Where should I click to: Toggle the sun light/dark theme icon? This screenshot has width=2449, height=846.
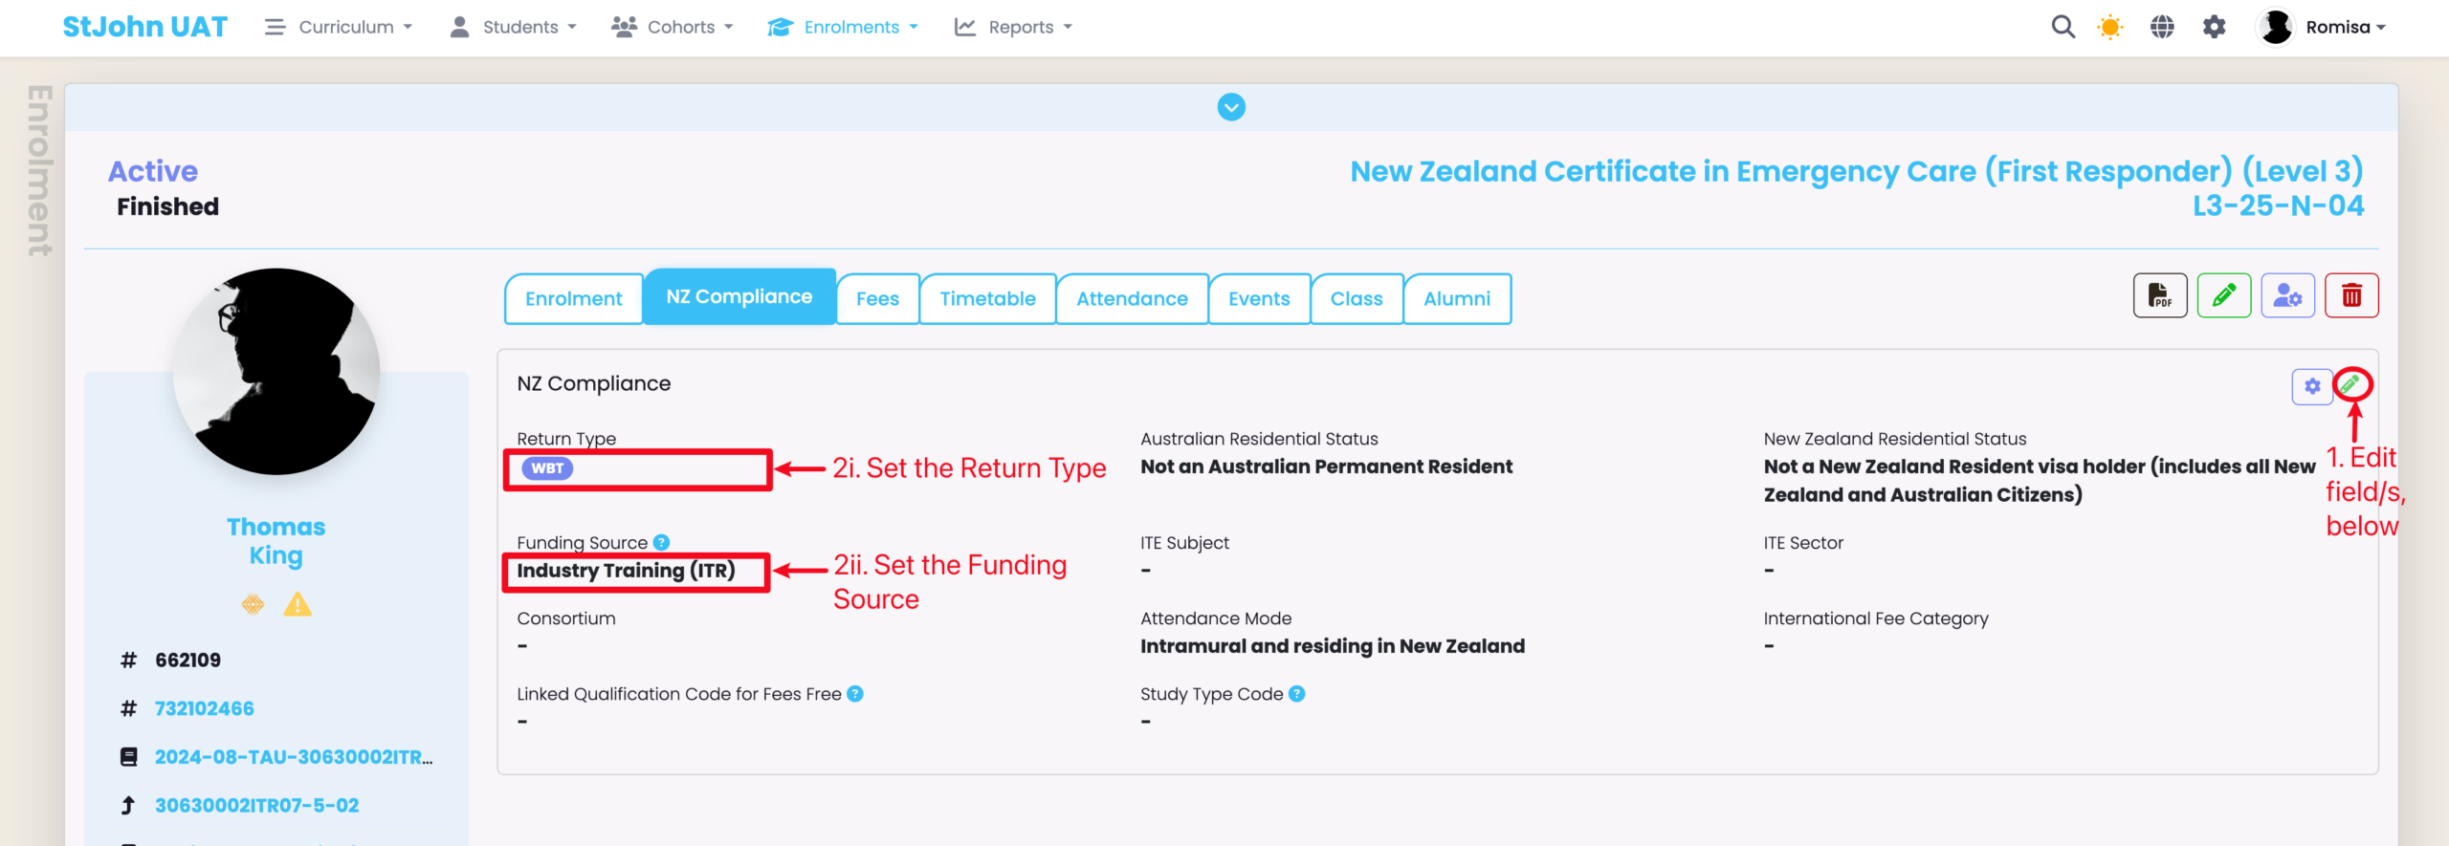pyautogui.click(x=2109, y=27)
